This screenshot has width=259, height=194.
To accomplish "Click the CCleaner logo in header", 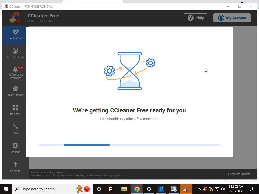I will (15, 18).
